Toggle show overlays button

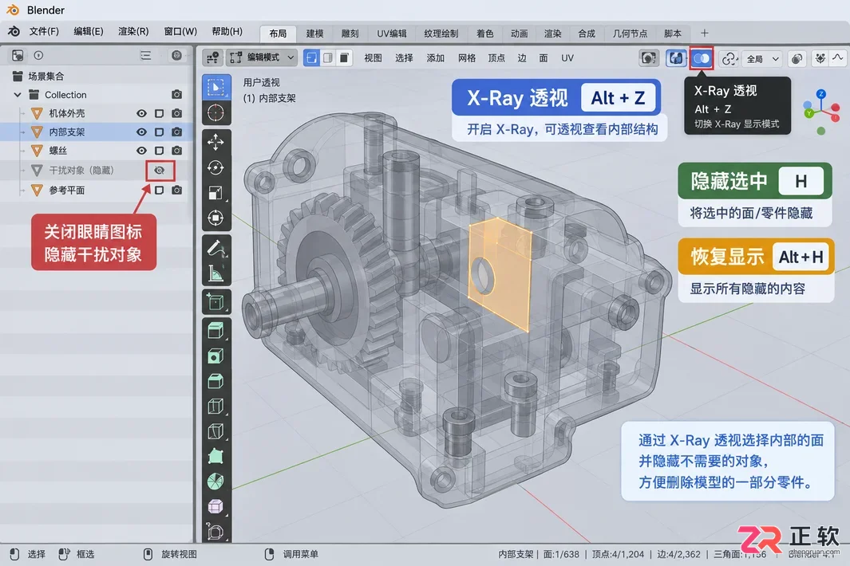tap(675, 58)
